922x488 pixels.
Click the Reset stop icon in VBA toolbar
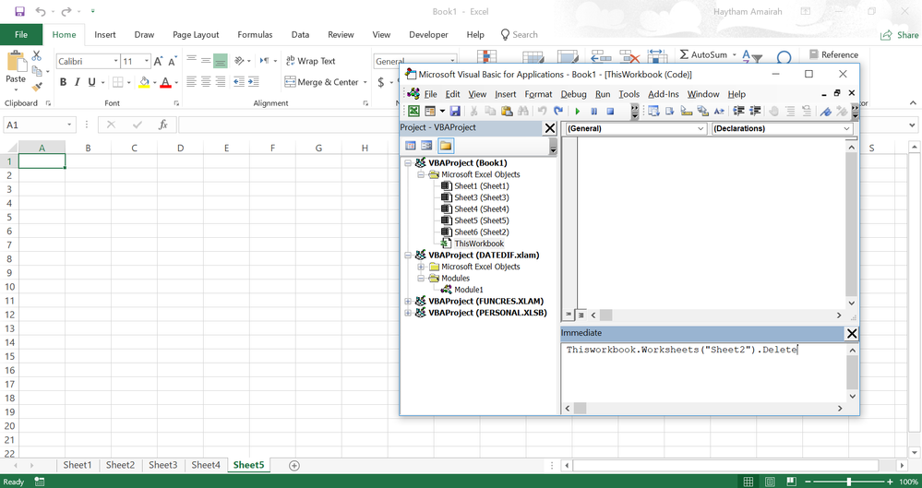(x=610, y=111)
